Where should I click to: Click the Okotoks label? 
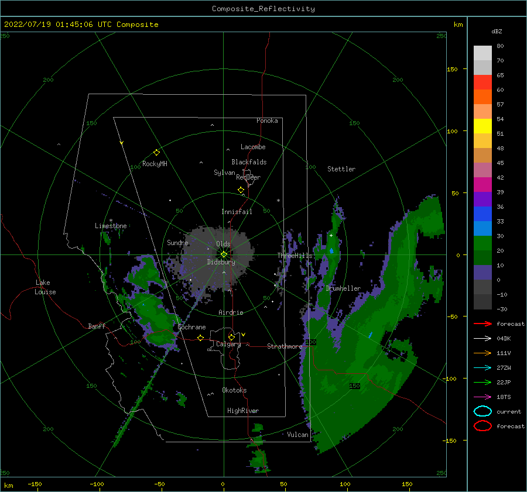click(234, 390)
